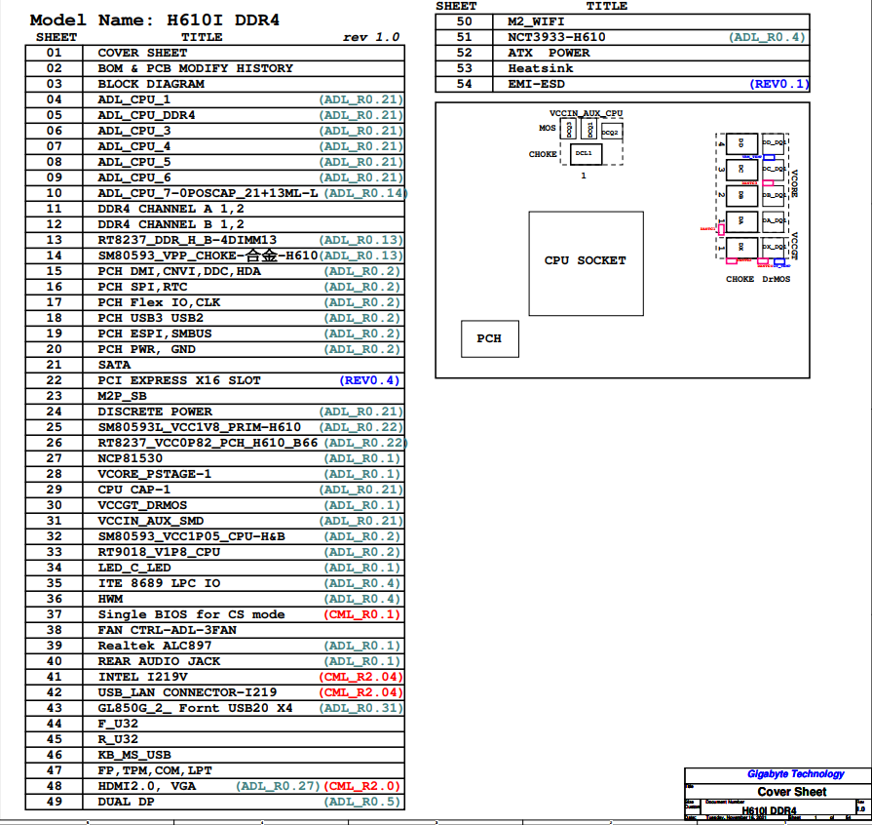The image size is (872, 825).
Task: Click the red "(CML_R2.0)" tag
Action: point(362,785)
